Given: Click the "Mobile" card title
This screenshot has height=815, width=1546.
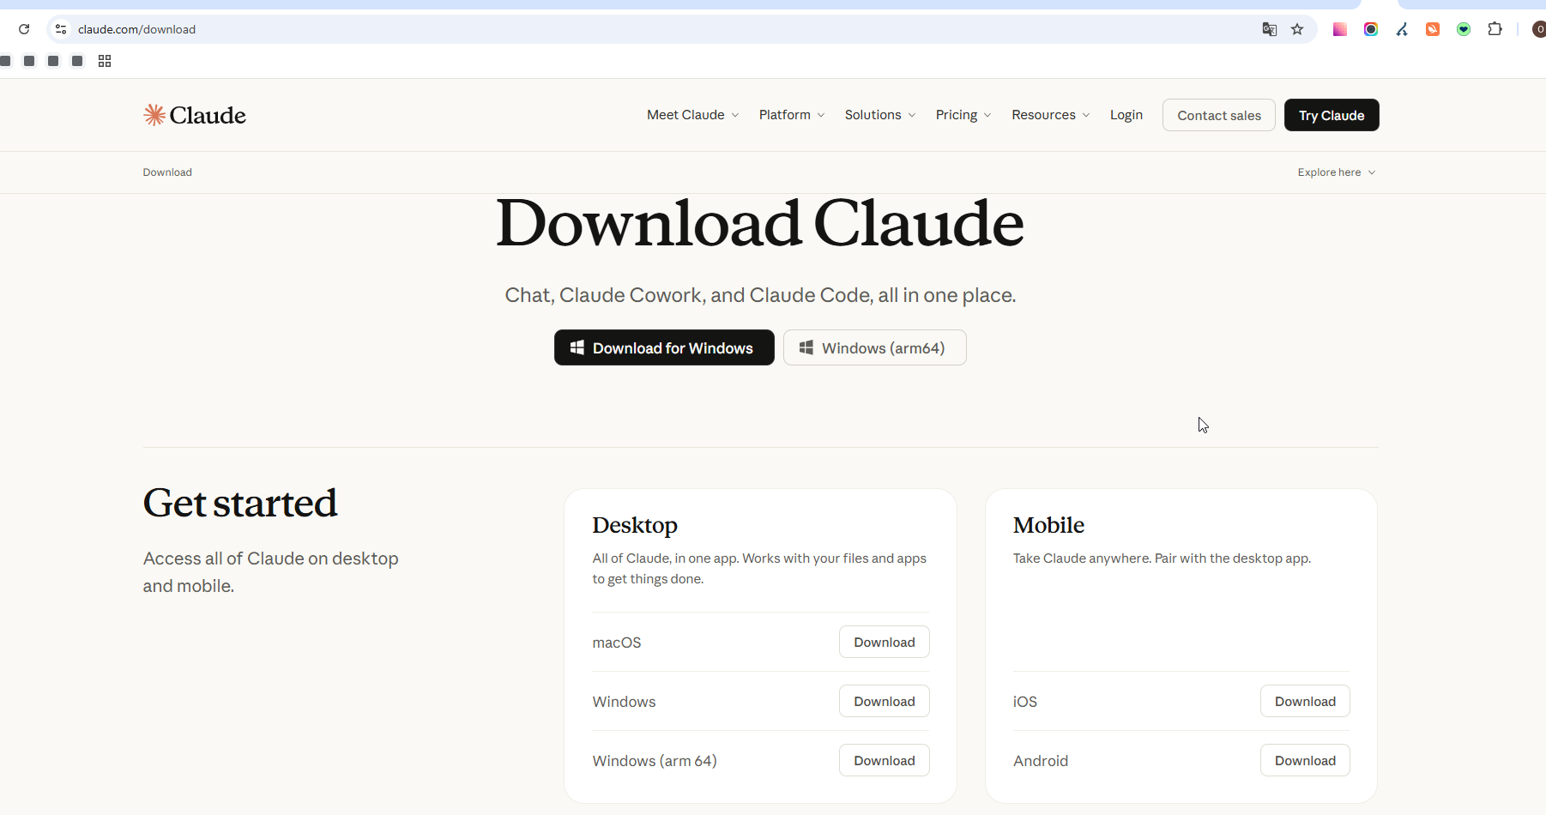Looking at the screenshot, I should click(1048, 525).
